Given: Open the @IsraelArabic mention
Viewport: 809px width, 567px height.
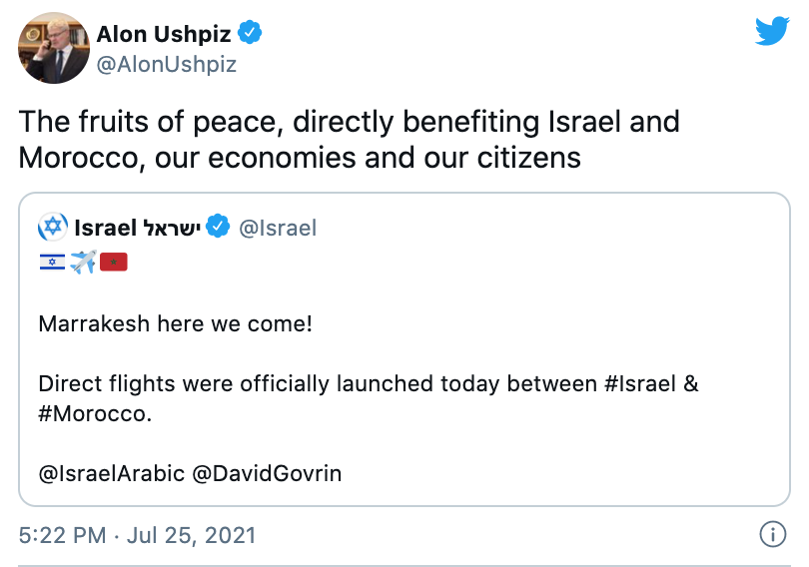Looking at the screenshot, I should point(111,473).
